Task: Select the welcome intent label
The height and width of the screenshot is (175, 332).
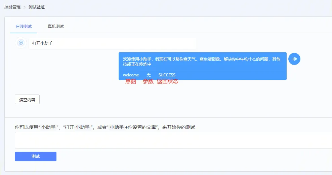Action: tap(131, 75)
